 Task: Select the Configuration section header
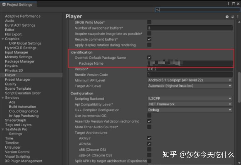(82, 93)
